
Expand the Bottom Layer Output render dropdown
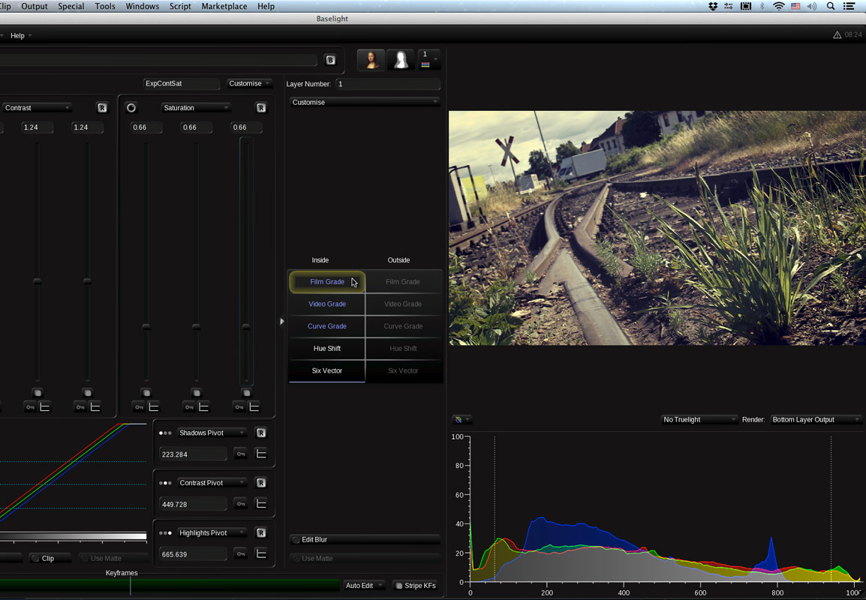click(815, 419)
